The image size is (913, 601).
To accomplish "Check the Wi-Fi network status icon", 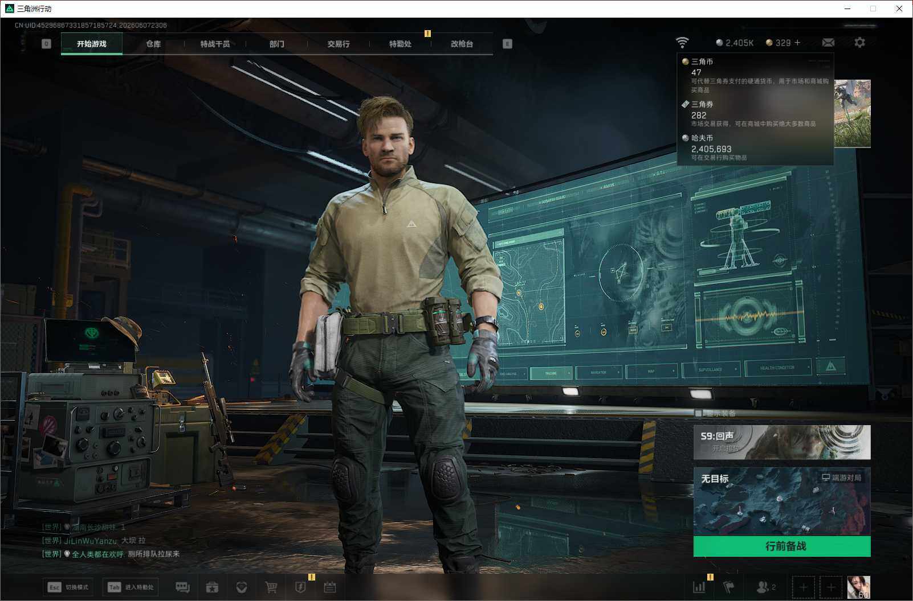I will pyautogui.click(x=682, y=43).
